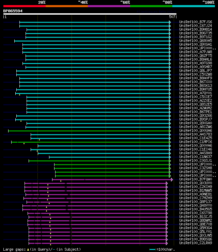
Task: Select label UniRef100_B9HTU5
Action: coord(196,89)
